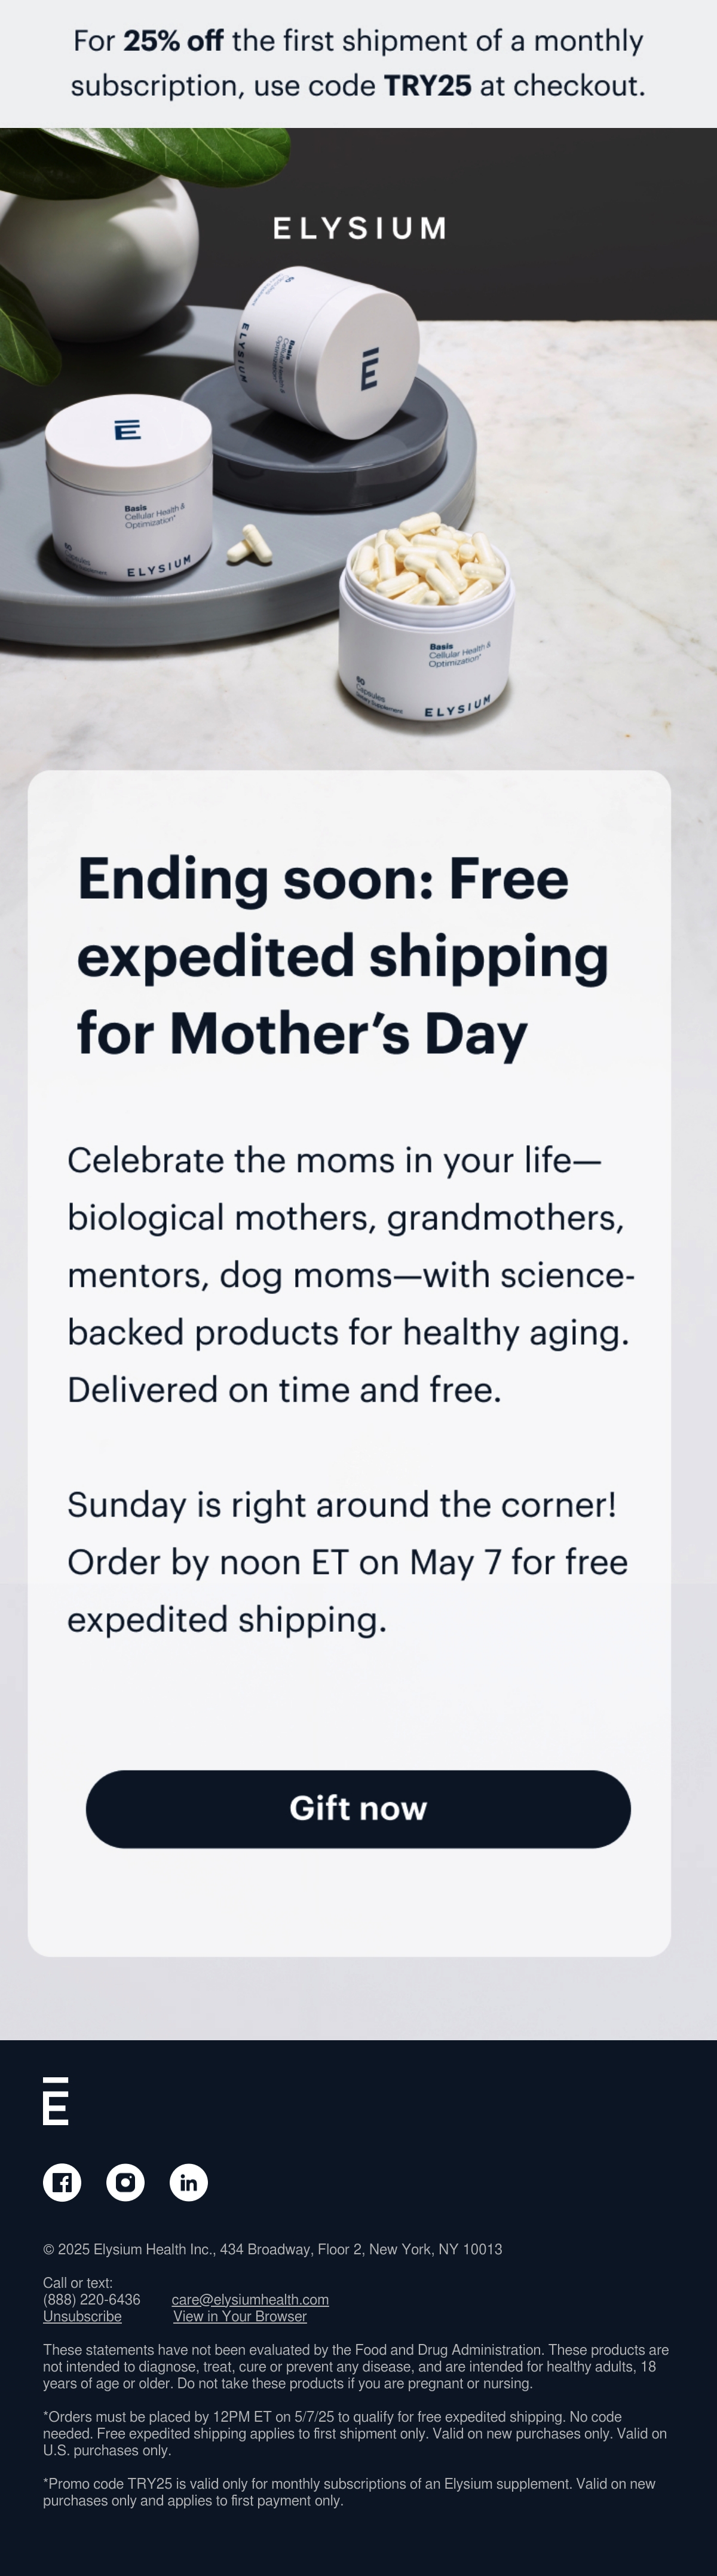Click the ELYSIUM wordmark in hero image
This screenshot has width=717, height=2576.
pos(360,228)
